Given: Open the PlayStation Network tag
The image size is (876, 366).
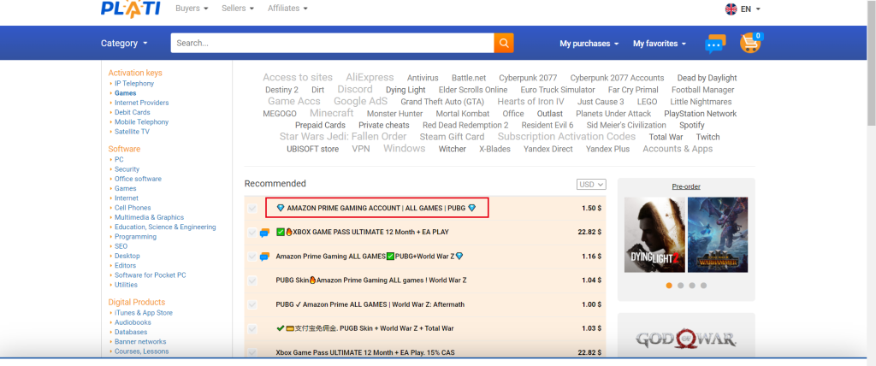Looking at the screenshot, I should [x=700, y=114].
